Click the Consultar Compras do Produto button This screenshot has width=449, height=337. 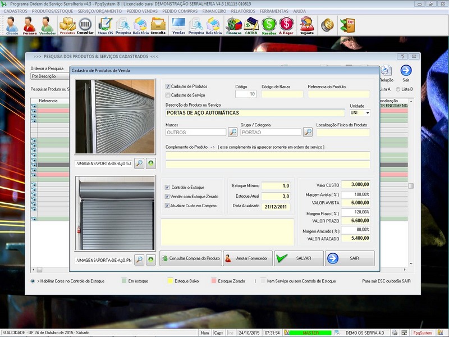(x=191, y=258)
